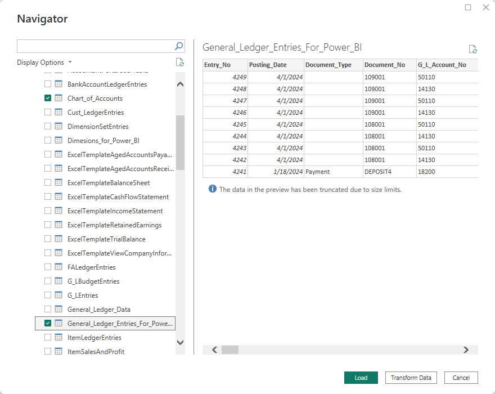Click the search magnifier icon
This screenshot has width=495, height=394.
click(179, 46)
